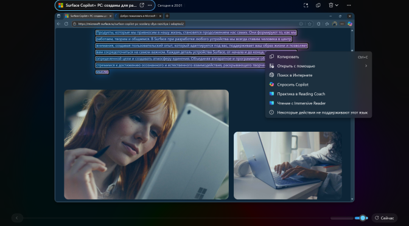Viewport: 409px width, 226px height.
Task: Click the grey timeline segment left of handle
Action: coord(341,218)
